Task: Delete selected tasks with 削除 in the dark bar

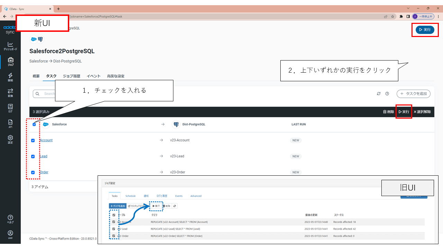Action: click(388, 112)
